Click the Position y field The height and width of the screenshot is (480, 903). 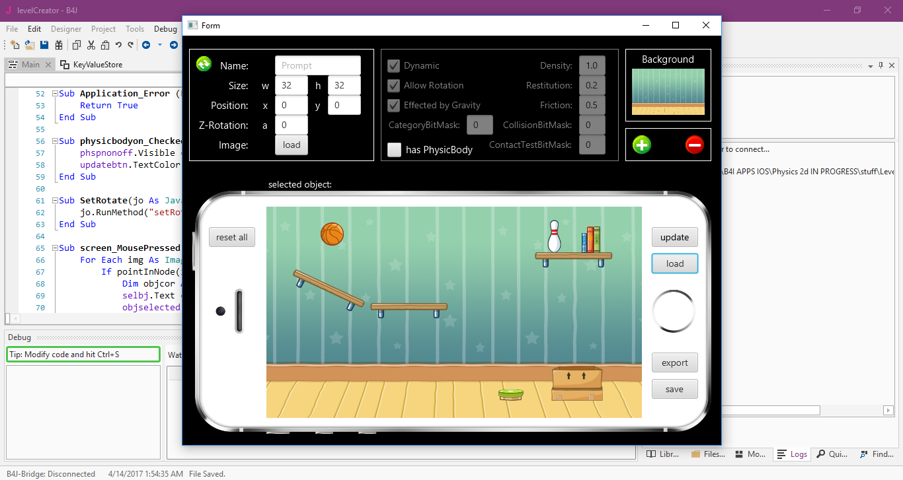tap(344, 105)
